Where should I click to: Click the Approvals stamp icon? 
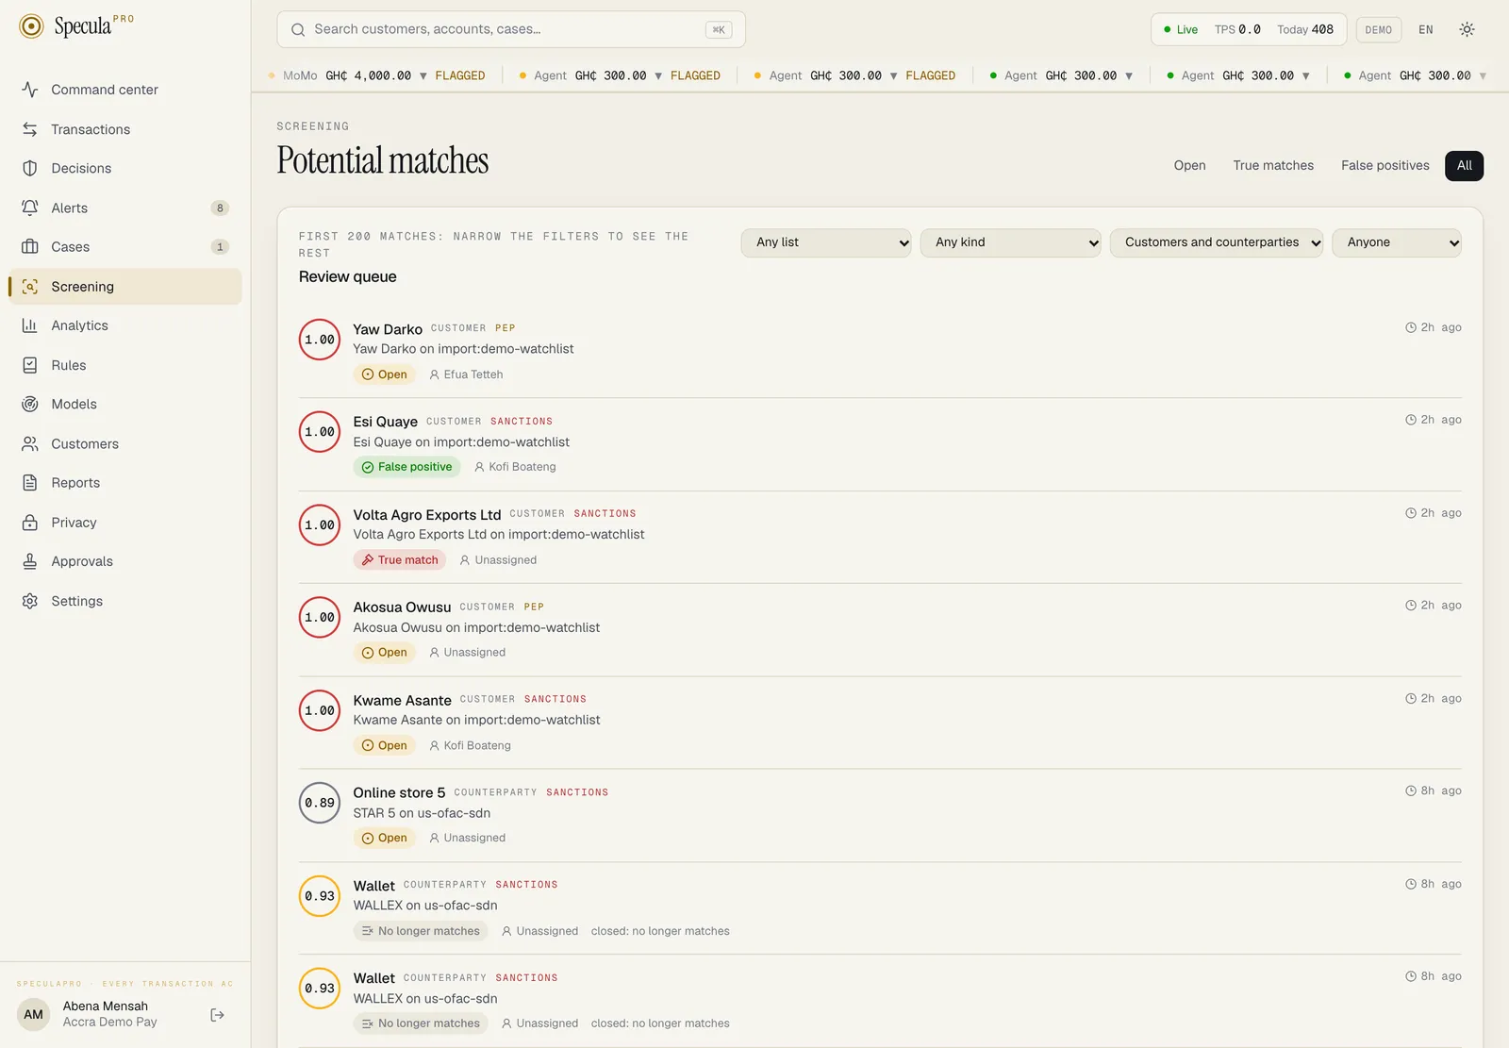point(30,561)
